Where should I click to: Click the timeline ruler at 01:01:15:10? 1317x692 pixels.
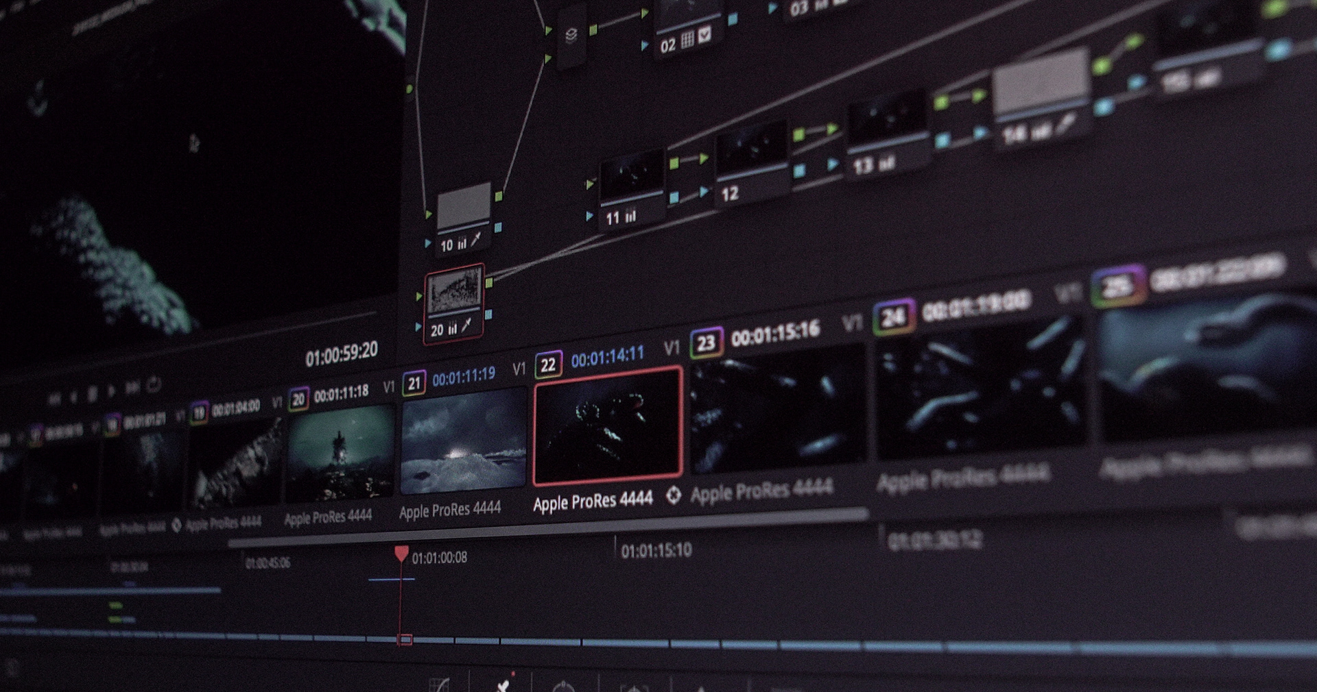click(x=656, y=550)
